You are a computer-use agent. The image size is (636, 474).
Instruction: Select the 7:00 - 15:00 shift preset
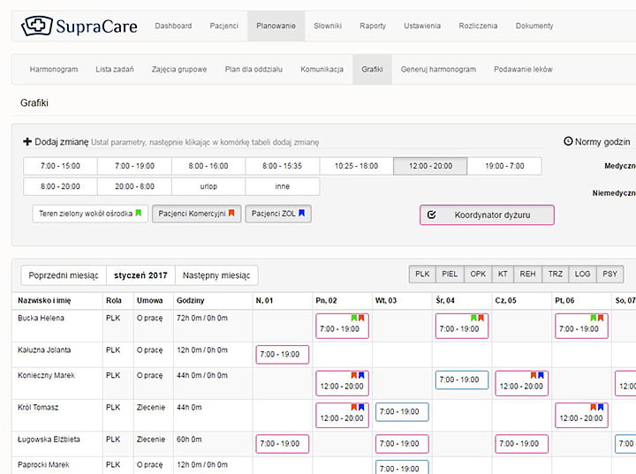(x=60, y=166)
